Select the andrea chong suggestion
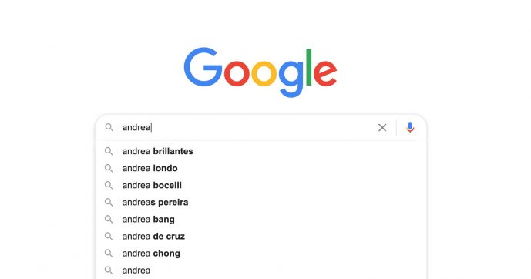531x279 pixels. click(x=260, y=253)
